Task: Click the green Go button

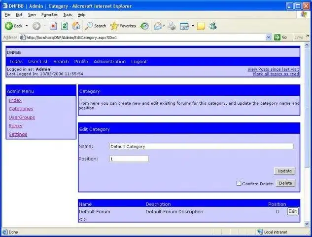Action: coord(280,37)
